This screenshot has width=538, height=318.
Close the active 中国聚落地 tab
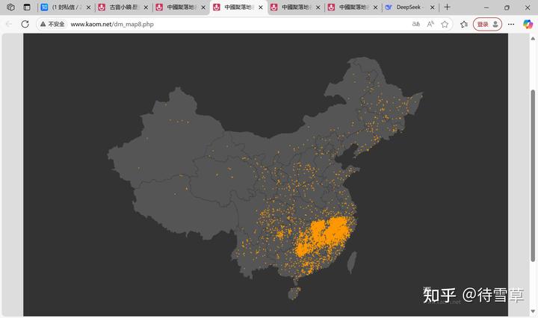click(261, 7)
